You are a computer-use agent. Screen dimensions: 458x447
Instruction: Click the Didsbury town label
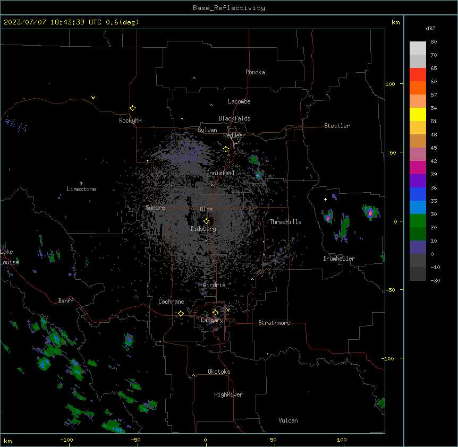click(203, 229)
